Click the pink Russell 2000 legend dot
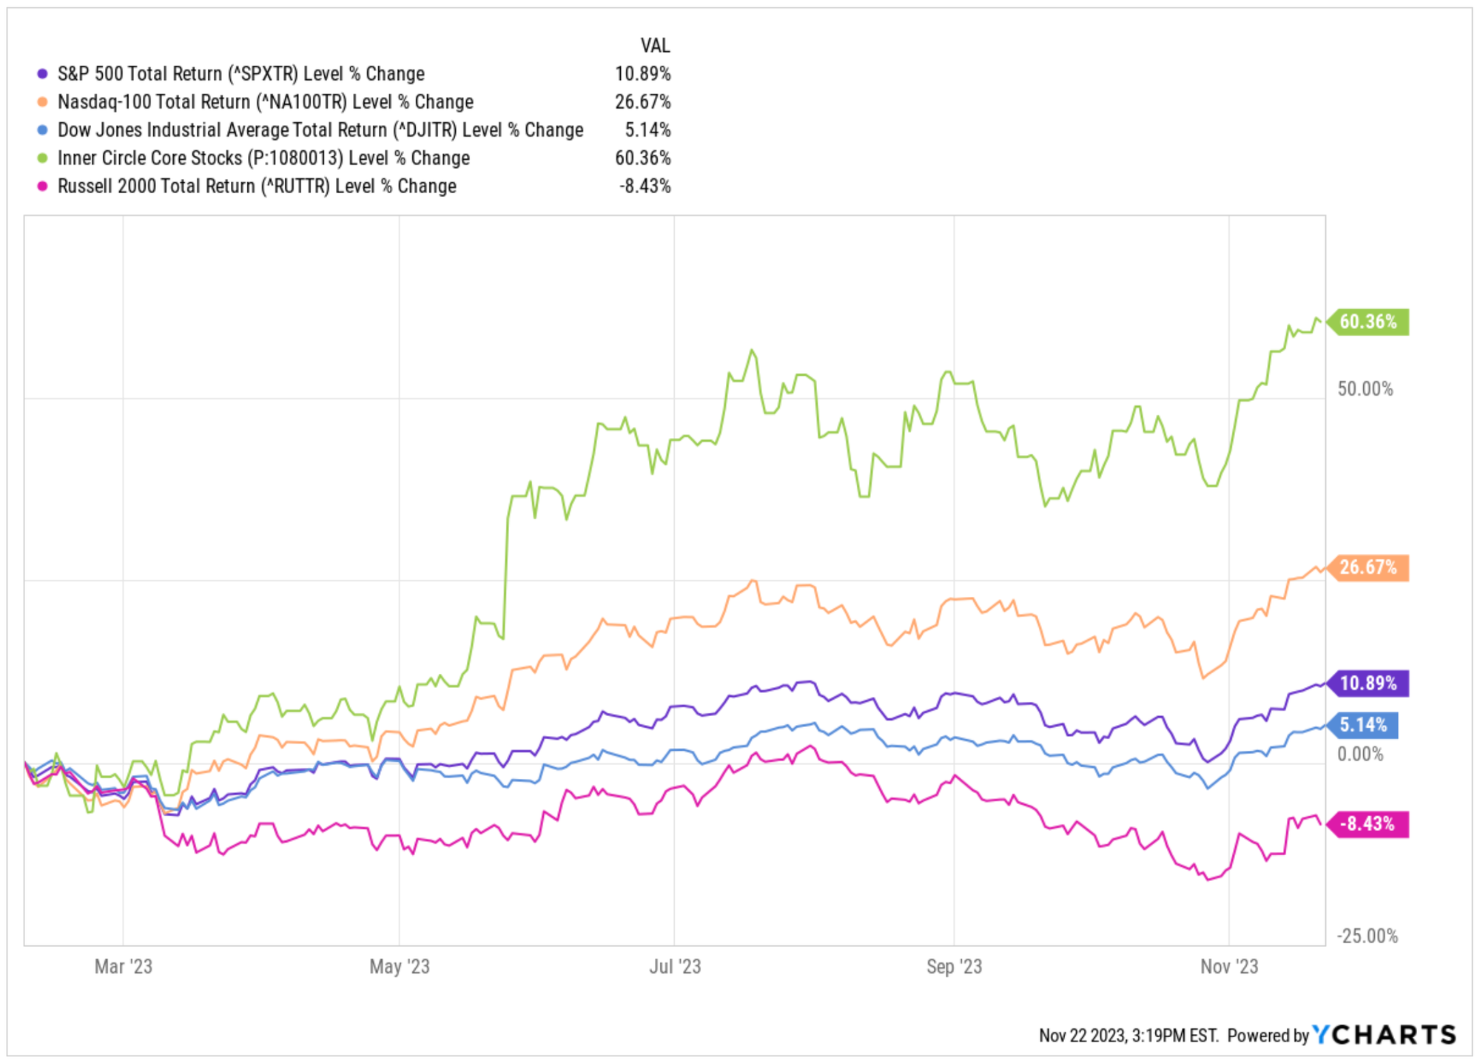Viewport: 1480px width, 1063px height. coord(42,186)
